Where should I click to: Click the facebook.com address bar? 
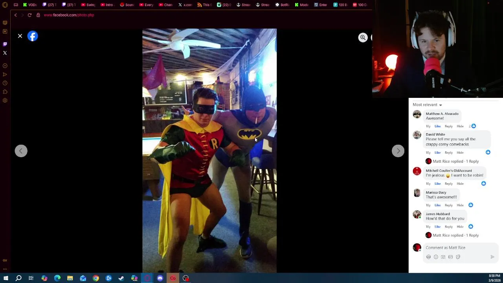point(69,15)
